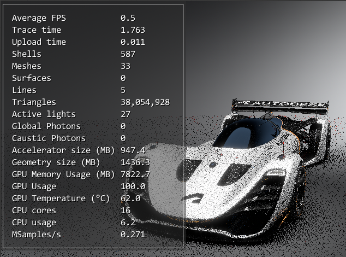Select the Global Photons label

pyautogui.click(x=46, y=126)
